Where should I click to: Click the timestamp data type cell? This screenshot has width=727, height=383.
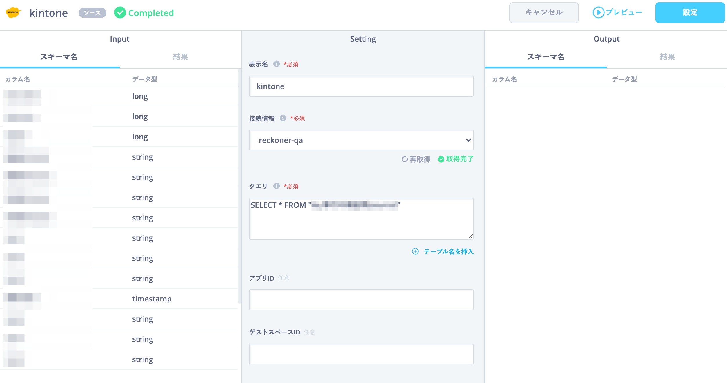tap(152, 299)
